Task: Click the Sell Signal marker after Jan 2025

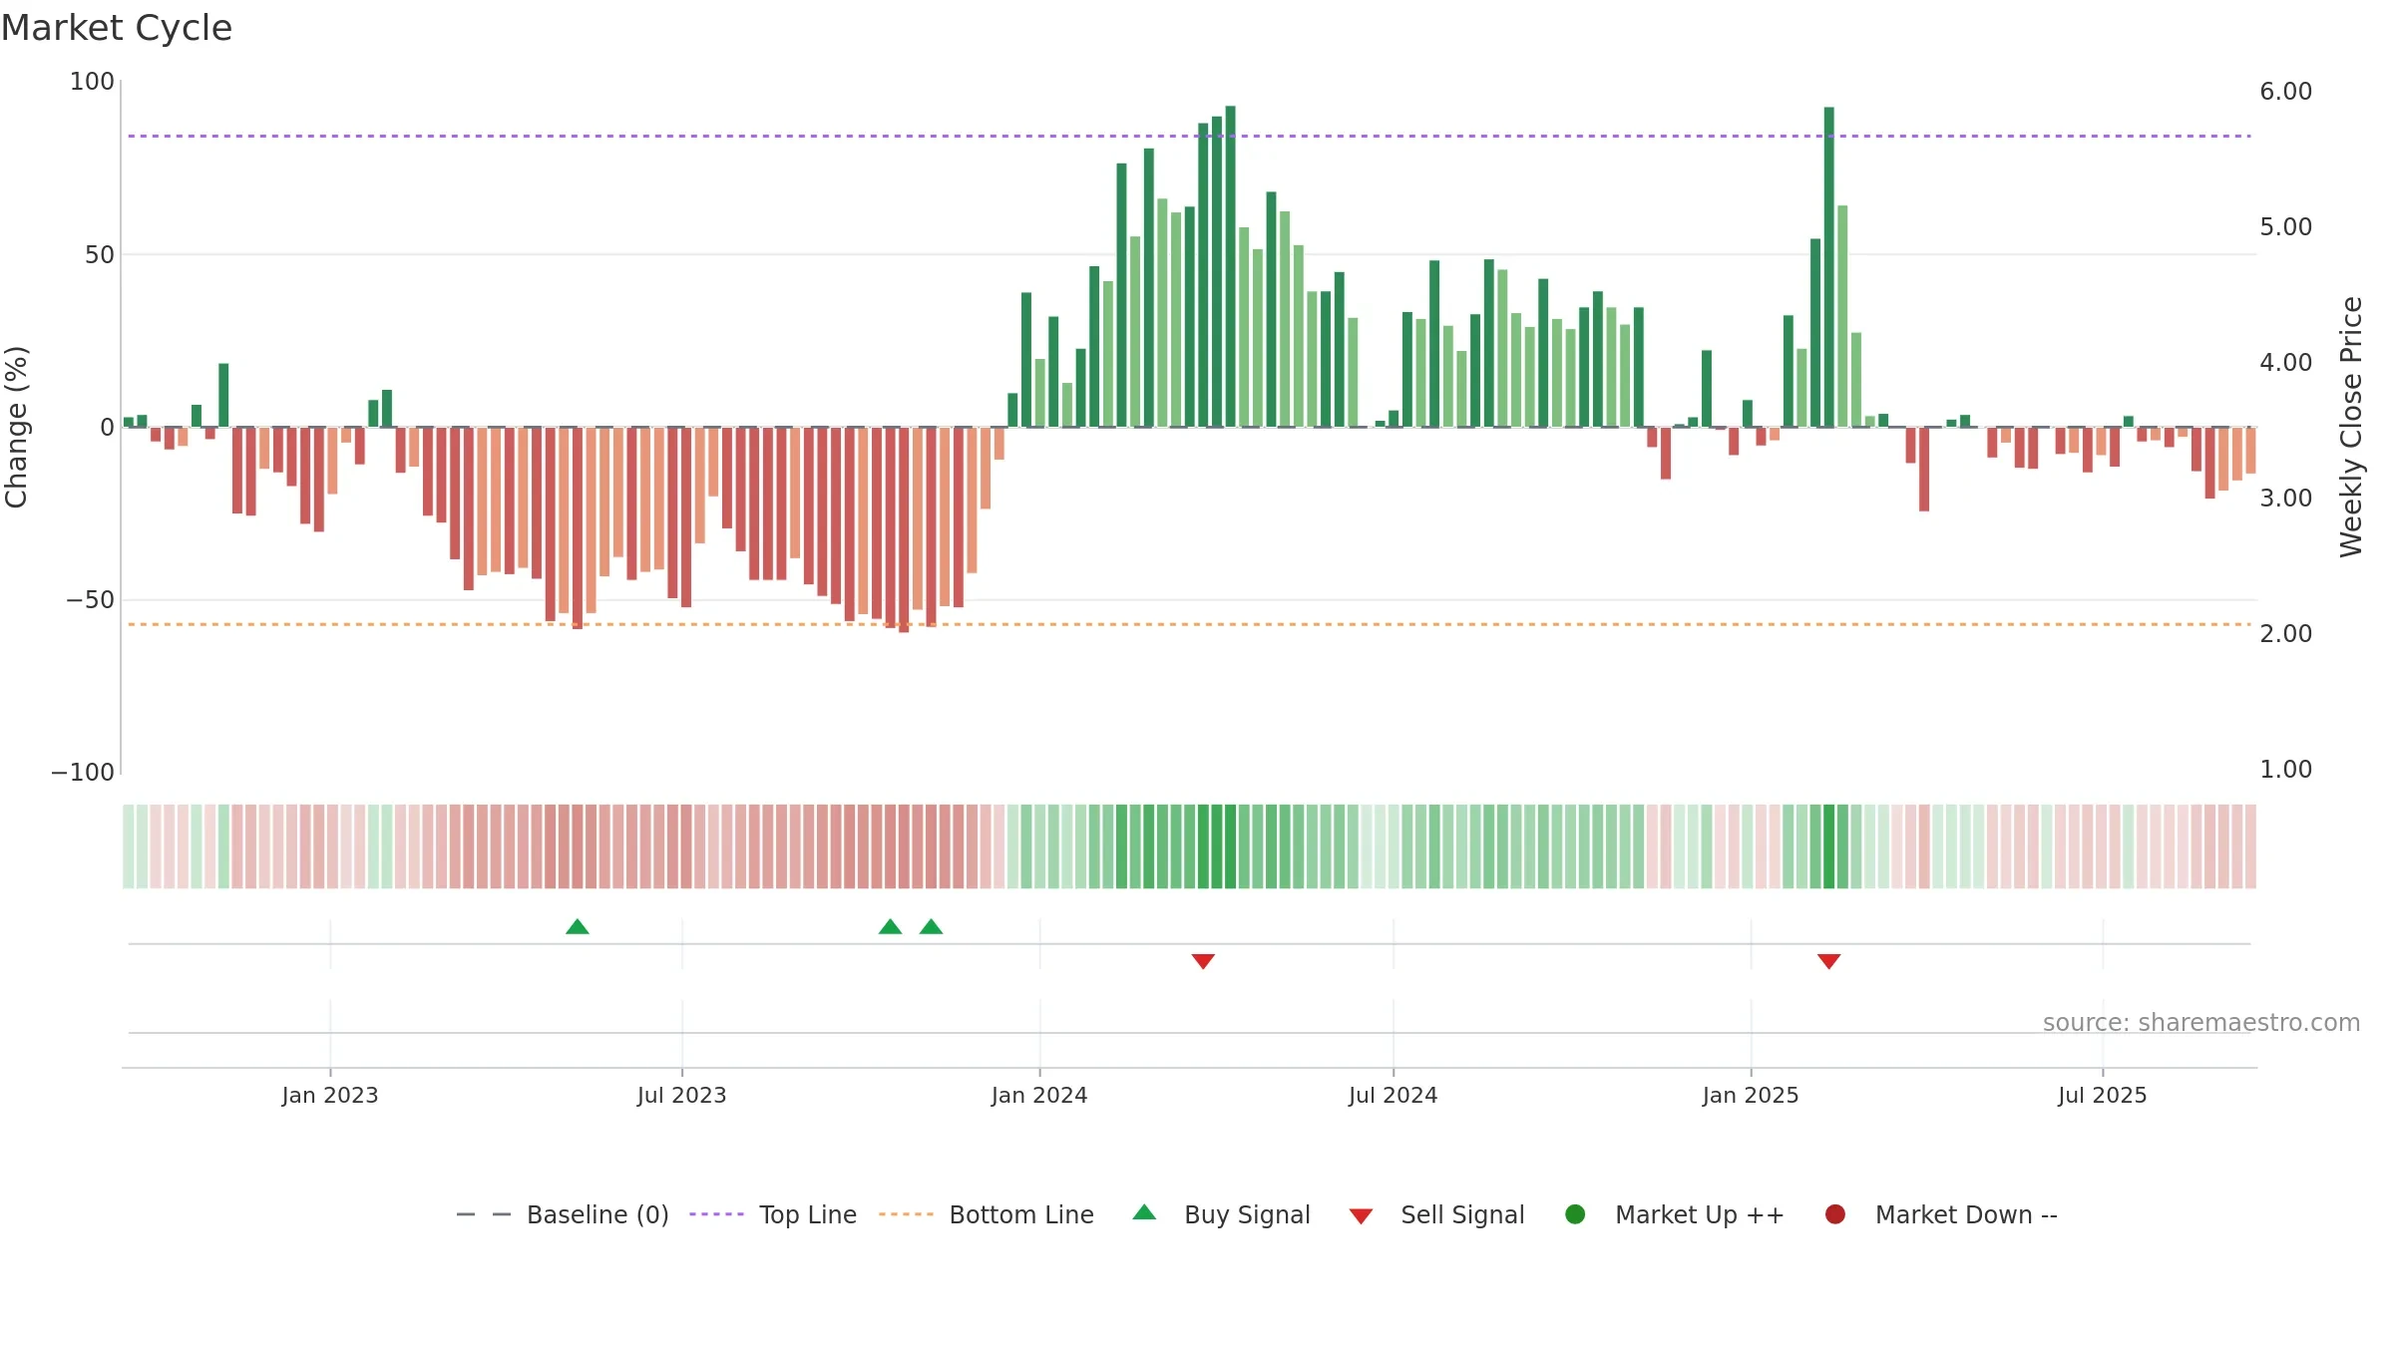Action: (1828, 961)
